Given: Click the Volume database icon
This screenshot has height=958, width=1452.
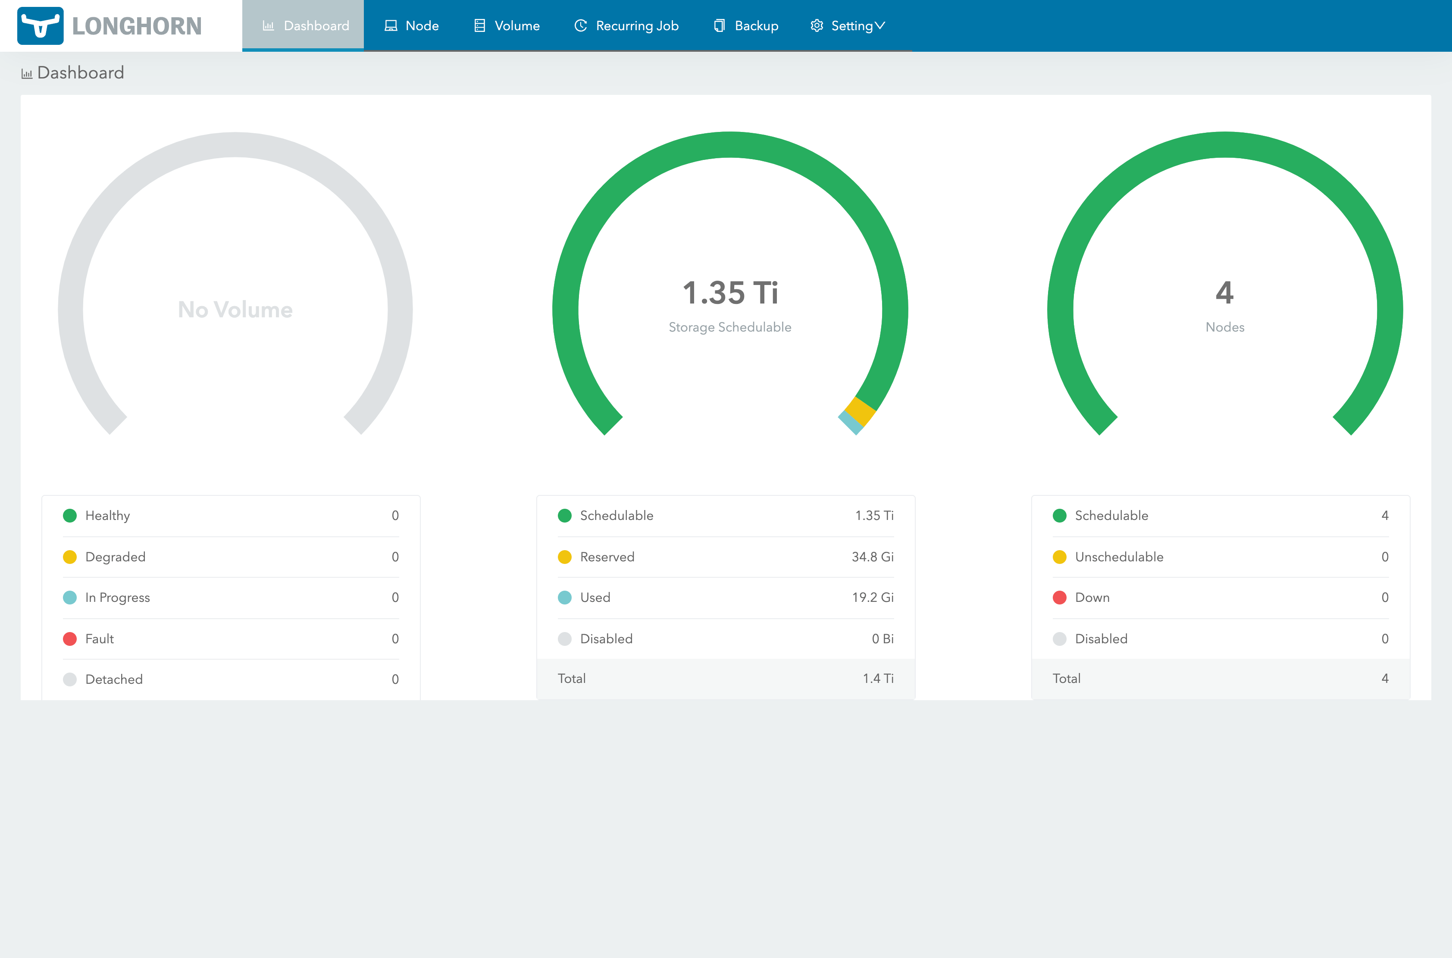Looking at the screenshot, I should pos(479,26).
